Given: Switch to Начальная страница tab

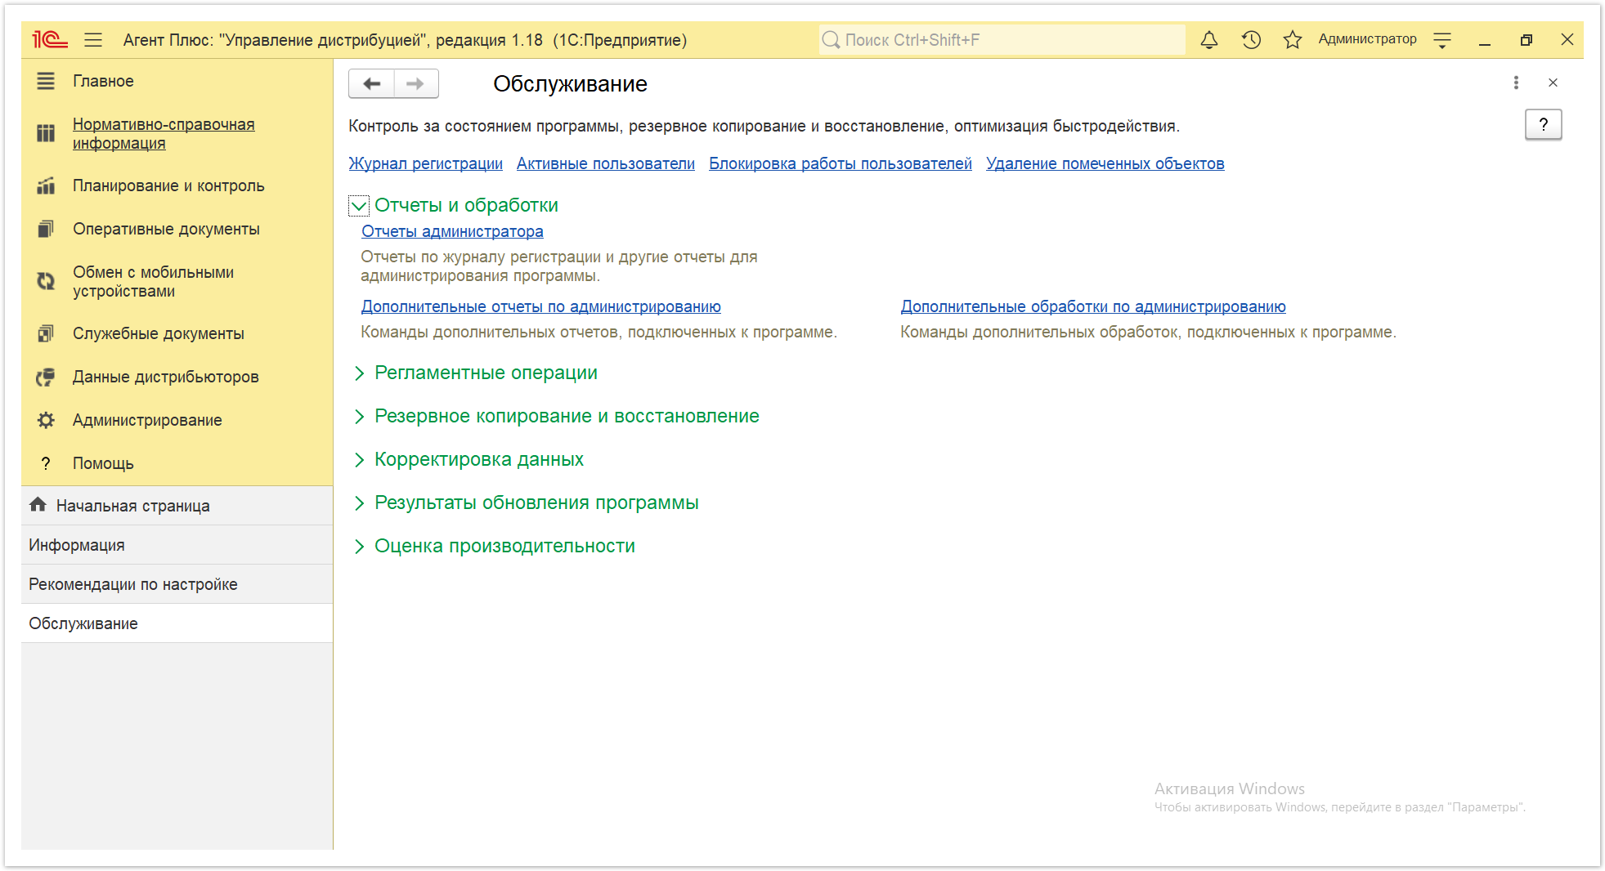Looking at the screenshot, I should point(177,506).
